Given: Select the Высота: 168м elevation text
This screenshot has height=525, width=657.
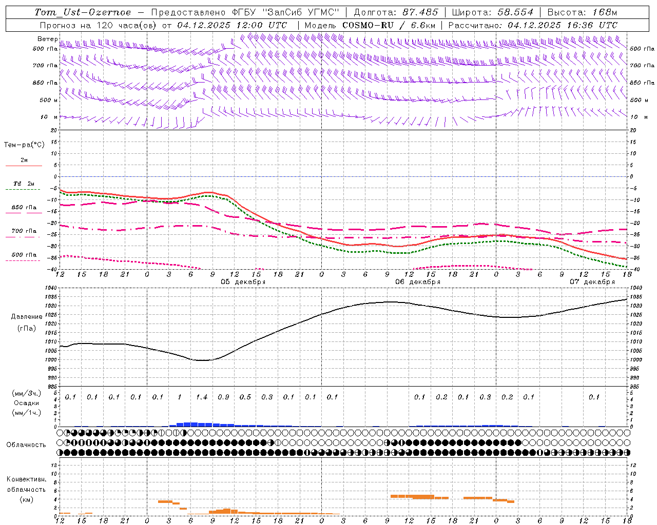Looking at the screenshot, I should pos(582,12).
